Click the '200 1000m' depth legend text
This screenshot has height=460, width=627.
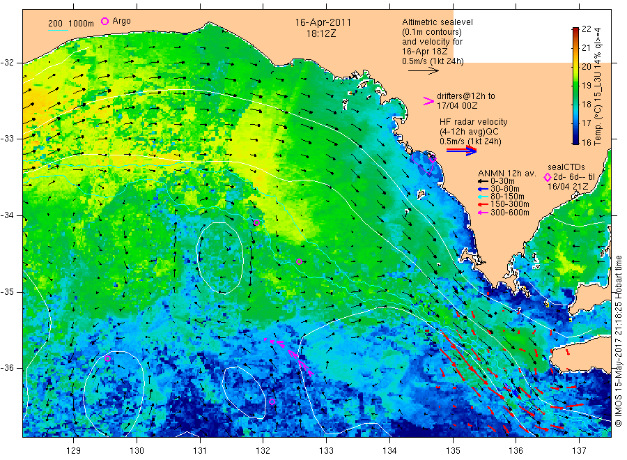pos(71,24)
